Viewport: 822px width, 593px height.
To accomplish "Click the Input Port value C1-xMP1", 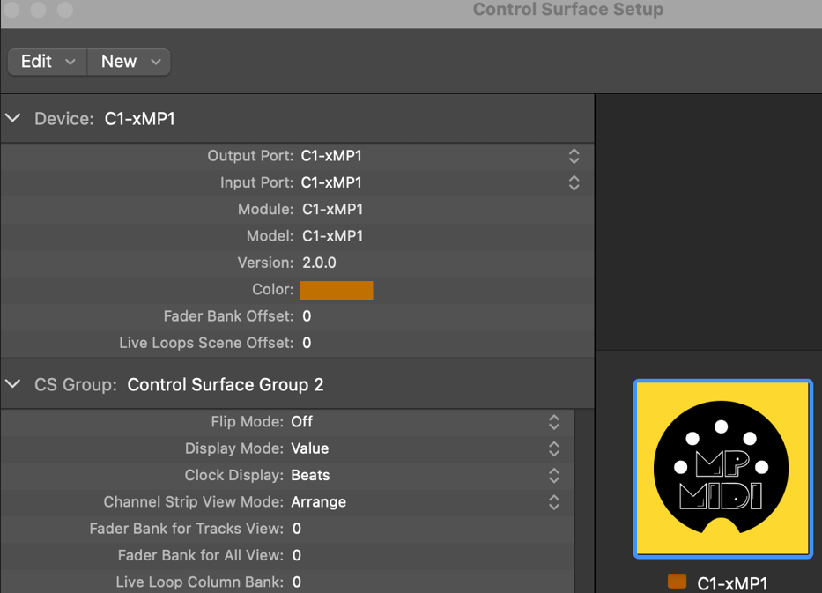I will (x=331, y=182).
